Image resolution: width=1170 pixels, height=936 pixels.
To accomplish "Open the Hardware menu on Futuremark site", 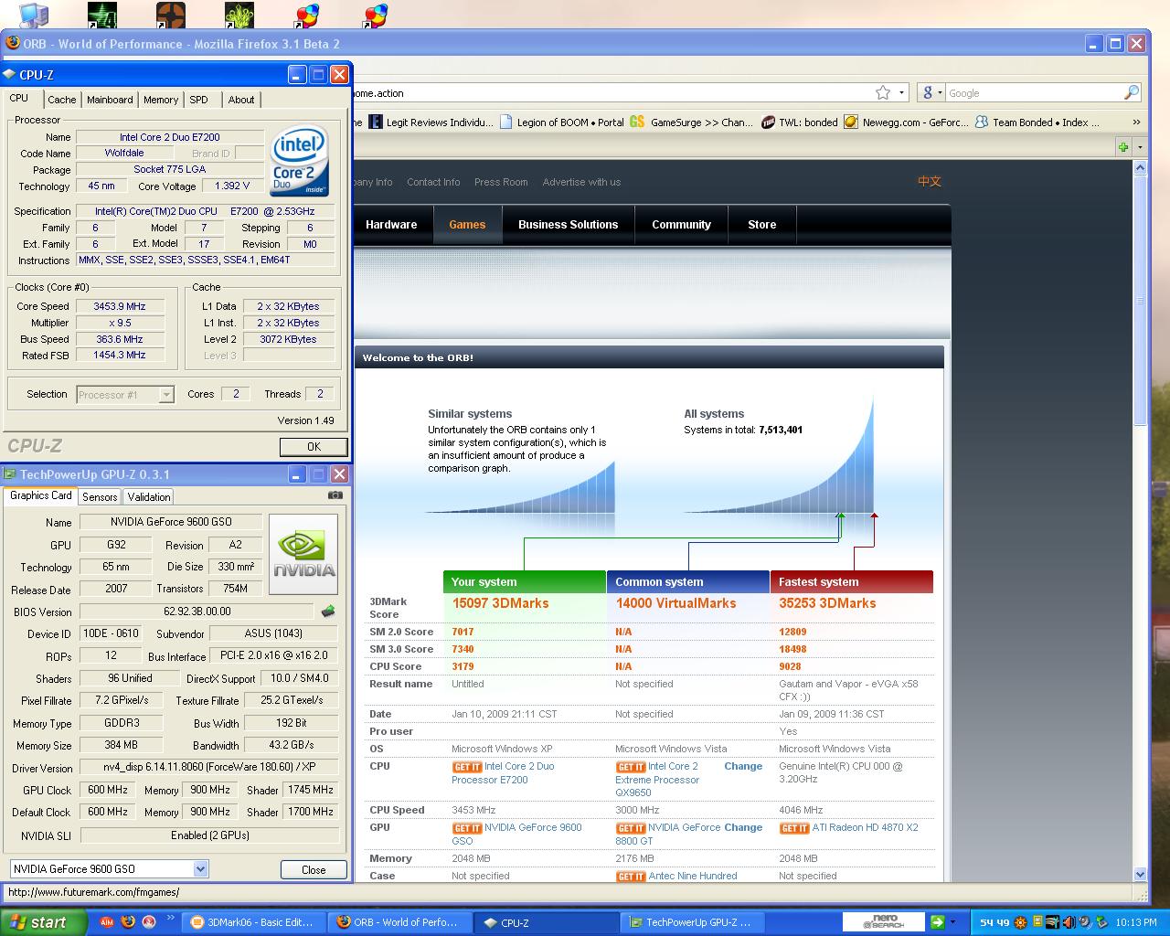I will click(x=391, y=225).
